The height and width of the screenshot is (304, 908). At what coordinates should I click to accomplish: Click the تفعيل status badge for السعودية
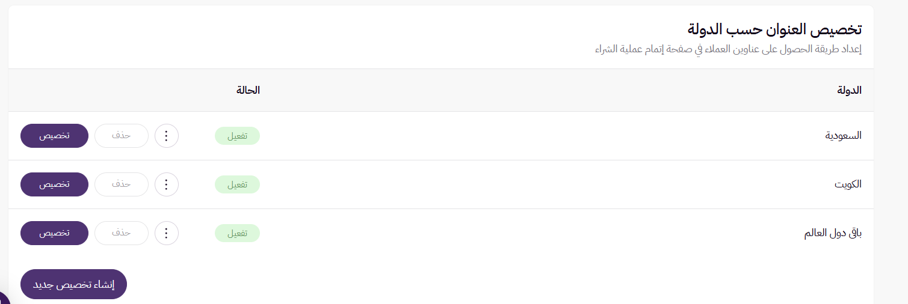pyautogui.click(x=237, y=136)
